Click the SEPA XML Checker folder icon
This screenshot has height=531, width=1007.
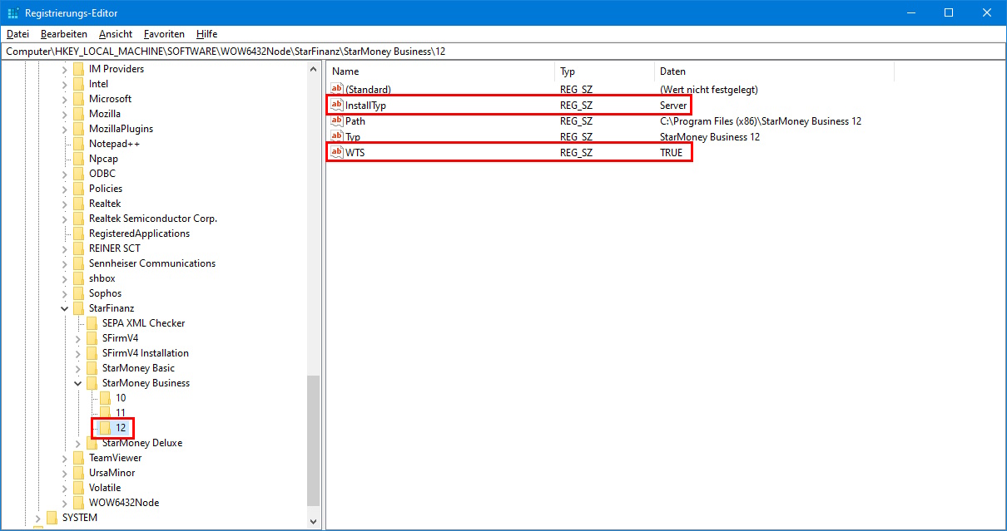(x=92, y=323)
